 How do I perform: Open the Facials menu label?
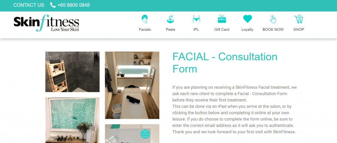coord(145,29)
